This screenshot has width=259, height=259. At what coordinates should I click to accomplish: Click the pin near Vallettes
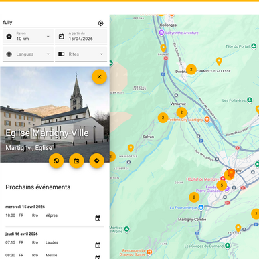[238, 228]
